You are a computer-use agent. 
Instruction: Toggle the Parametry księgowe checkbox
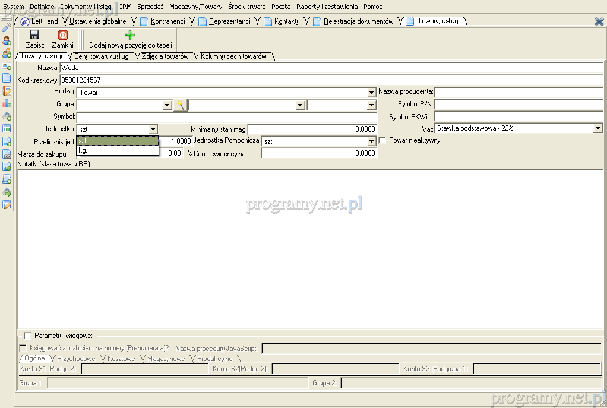(27, 336)
